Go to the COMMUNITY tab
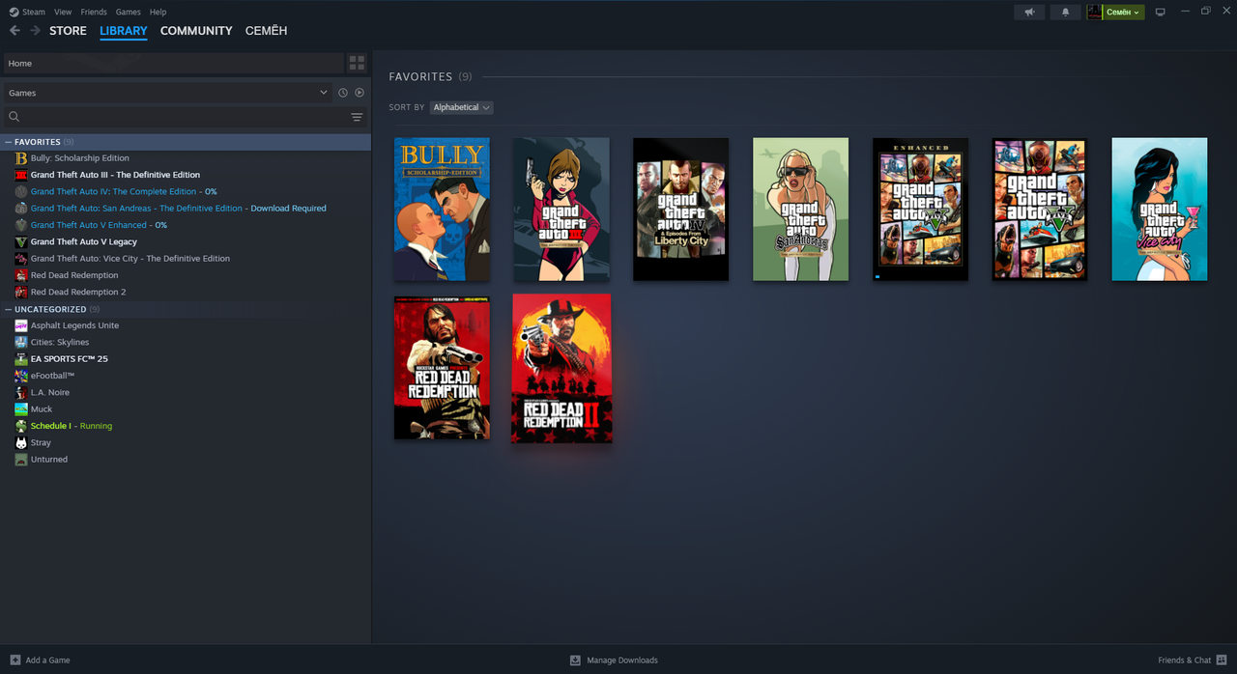The width and height of the screenshot is (1237, 674). [196, 31]
